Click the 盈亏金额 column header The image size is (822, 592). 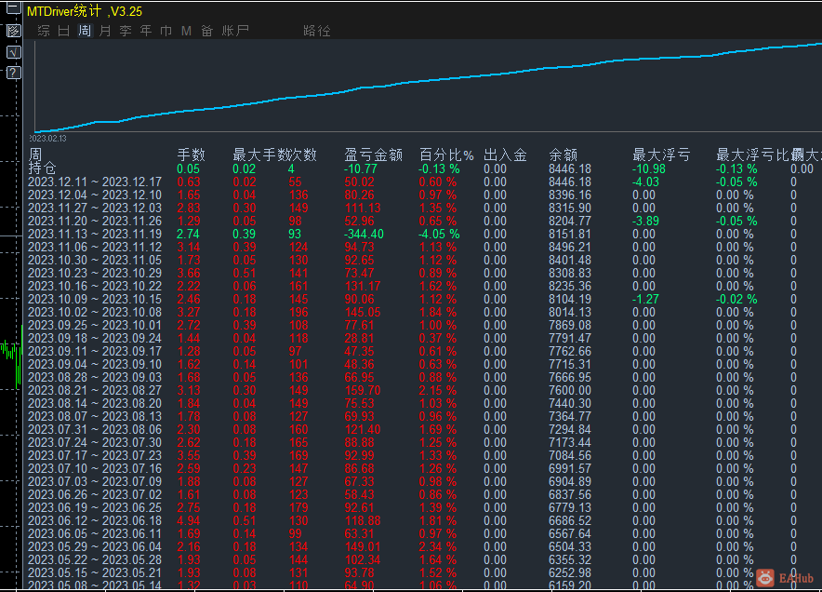(373, 155)
